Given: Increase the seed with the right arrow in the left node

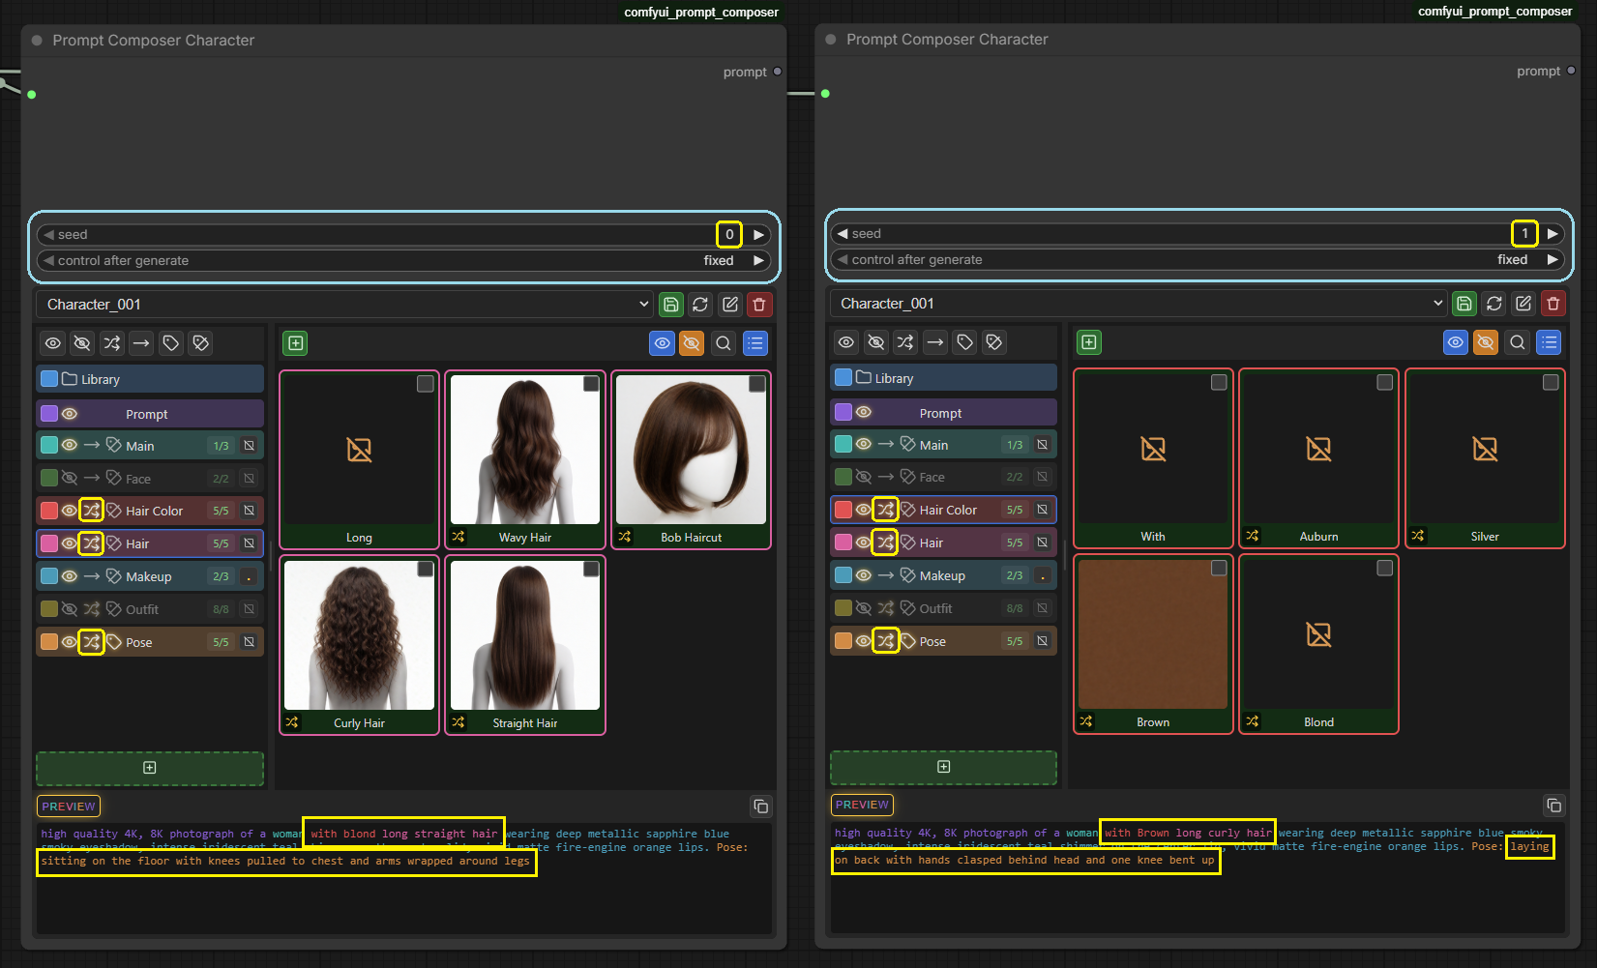Looking at the screenshot, I should click(x=759, y=235).
